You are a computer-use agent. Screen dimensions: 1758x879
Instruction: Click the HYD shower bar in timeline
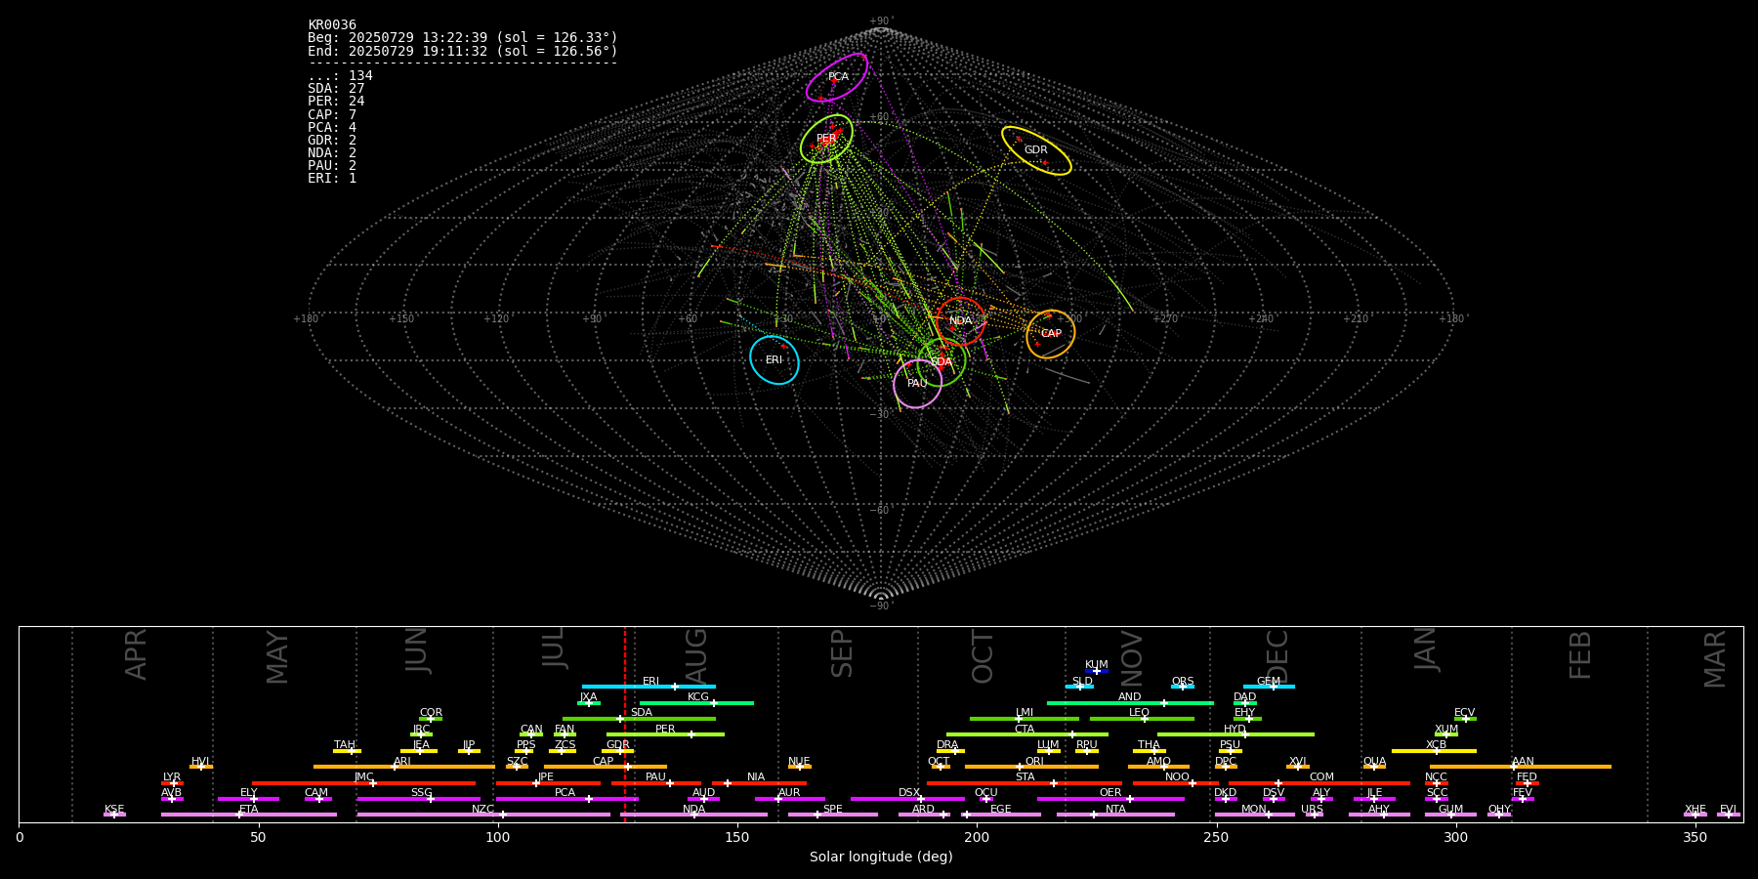click(x=1235, y=734)
